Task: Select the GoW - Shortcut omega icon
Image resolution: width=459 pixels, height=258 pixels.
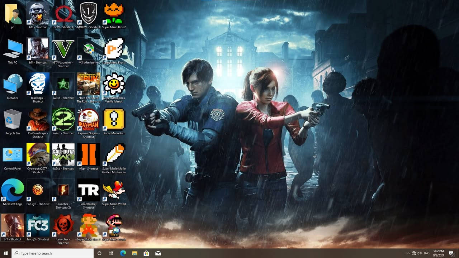Action: [x=63, y=14]
